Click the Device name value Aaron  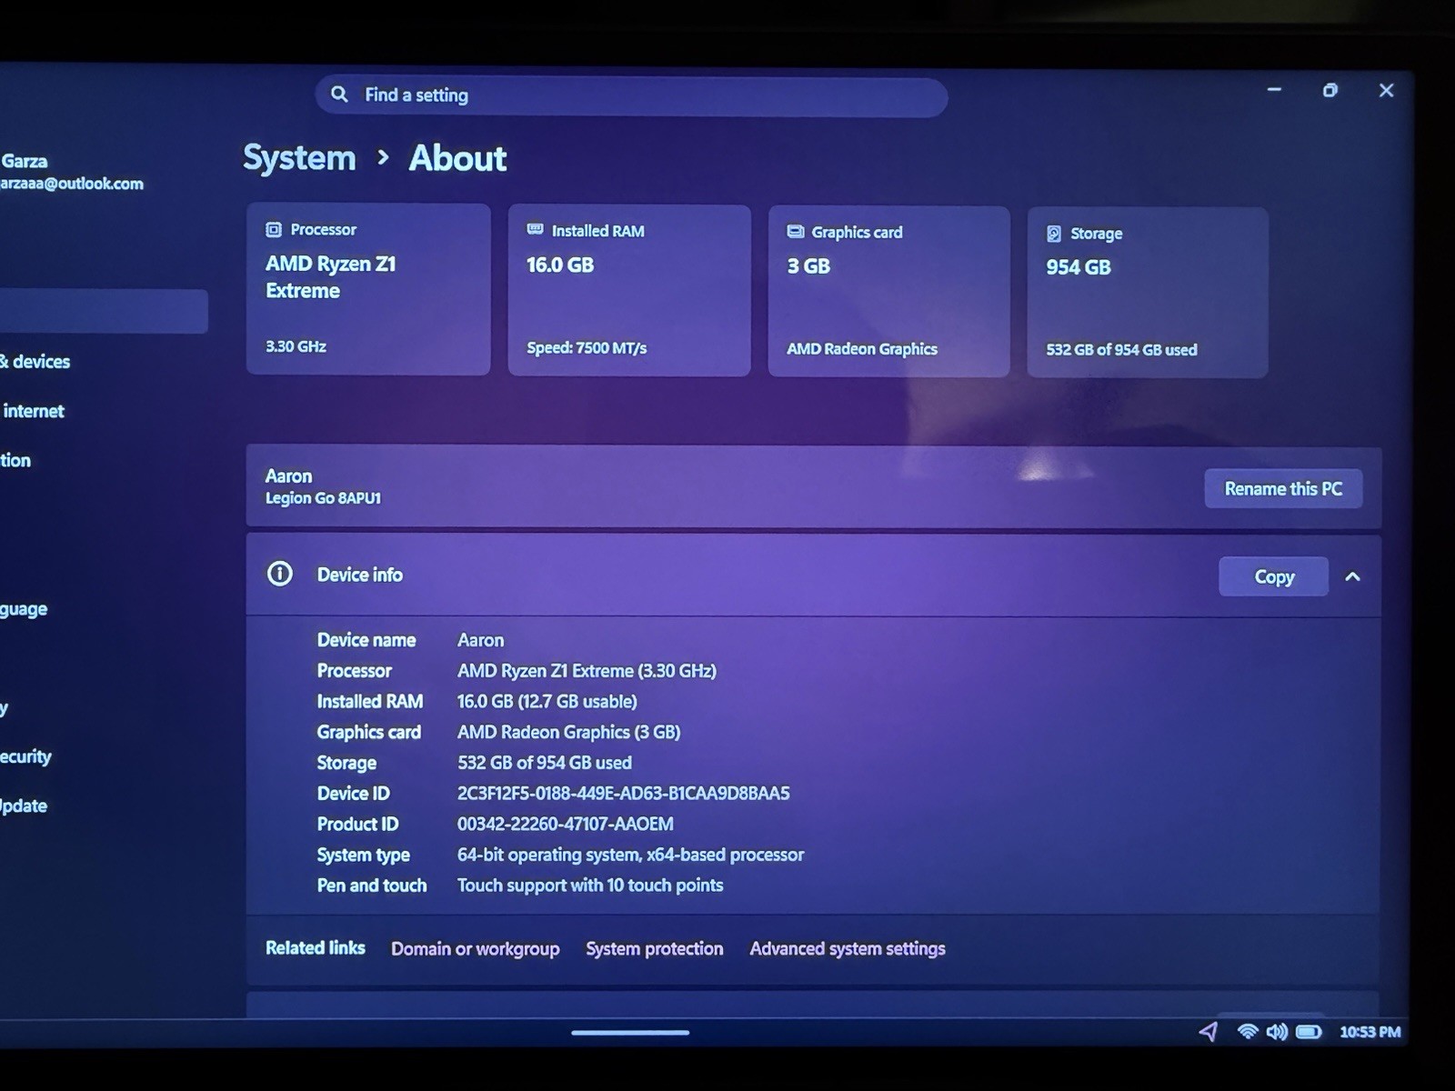tap(480, 640)
